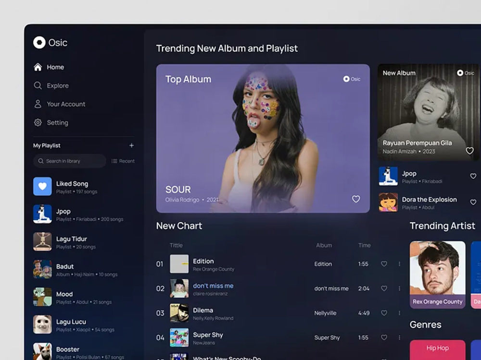Screen dimensions: 481x360
Task: Like the SOUR top album
Action: point(356,199)
